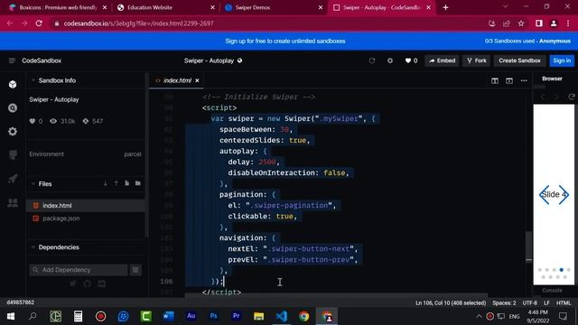The image size is (578, 325).
Task: Click the editor vertical scrollbar thumb
Action: [x=528, y=246]
